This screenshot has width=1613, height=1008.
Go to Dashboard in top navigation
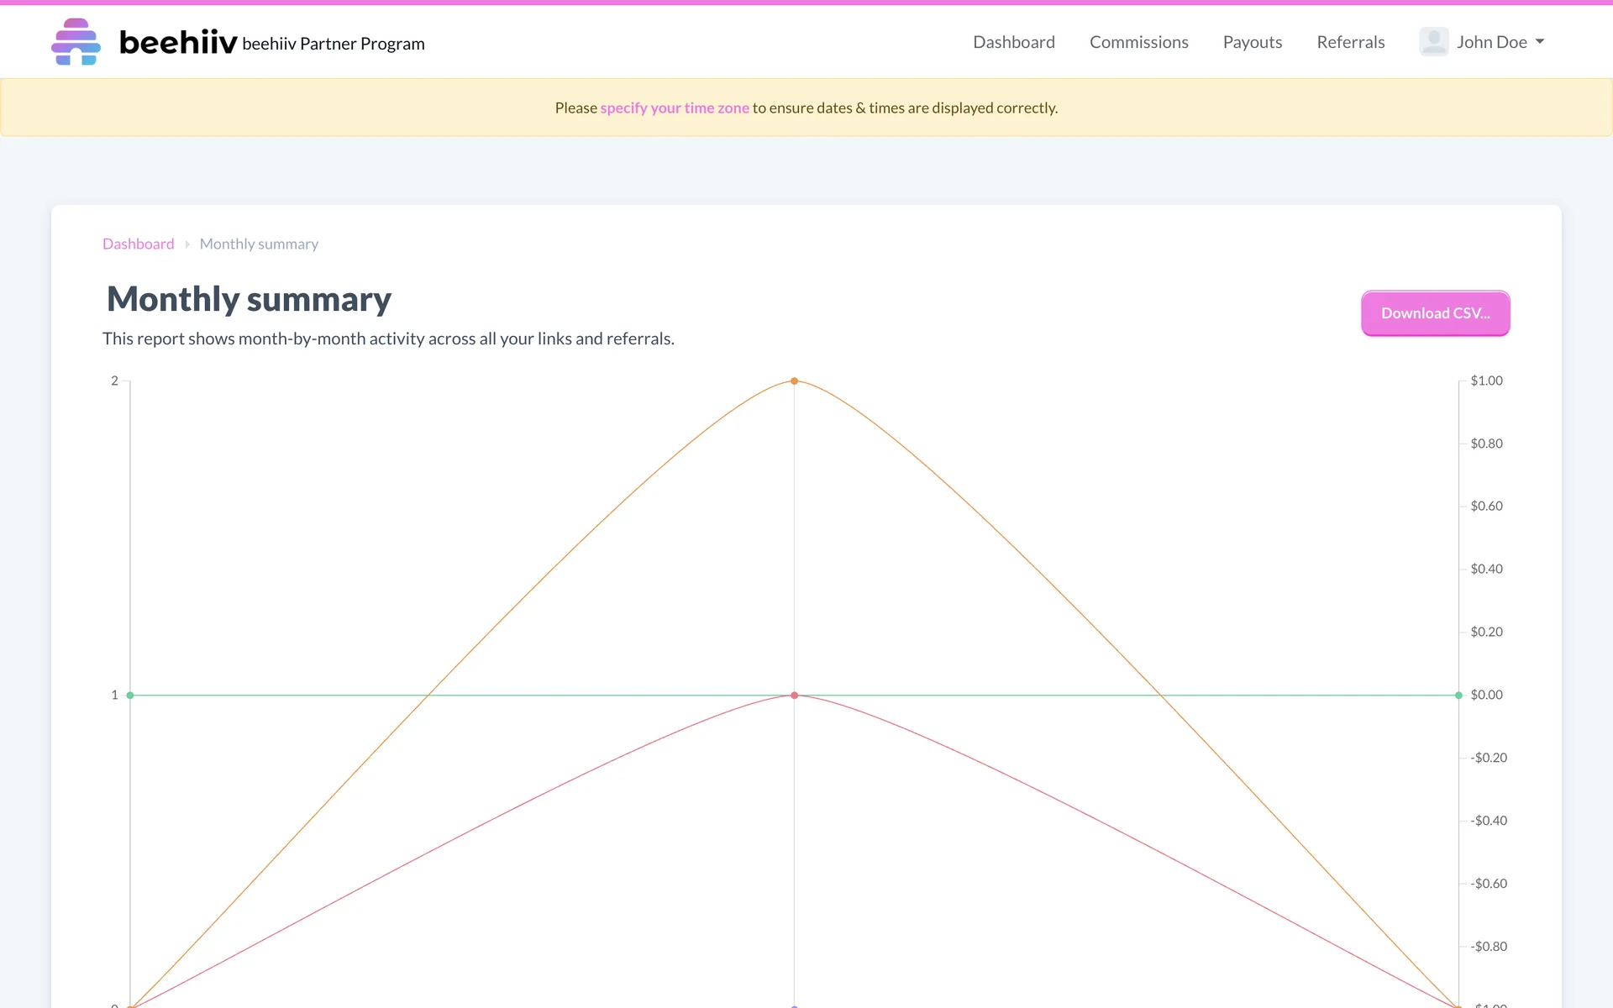pos(1013,42)
